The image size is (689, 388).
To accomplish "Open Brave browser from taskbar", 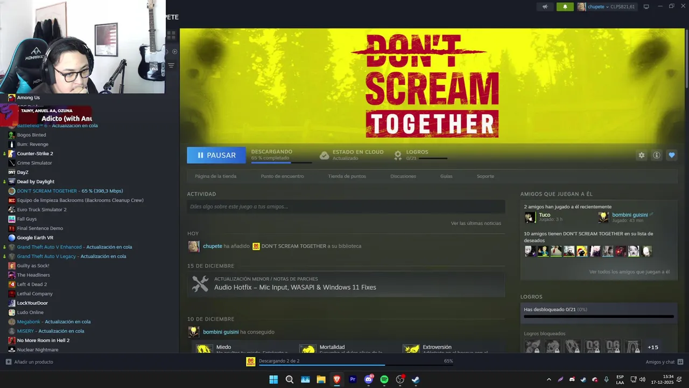I will click(337, 379).
